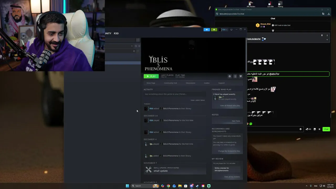This screenshot has width=336, height=189.
Task: Open View all friends who play
Action: (230, 106)
